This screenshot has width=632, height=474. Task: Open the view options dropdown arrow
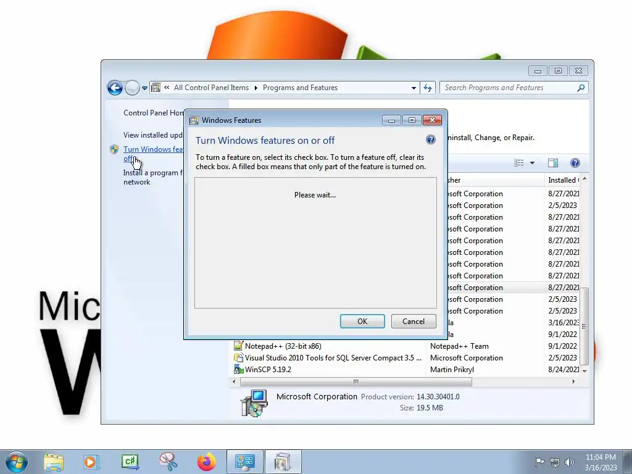click(532, 163)
